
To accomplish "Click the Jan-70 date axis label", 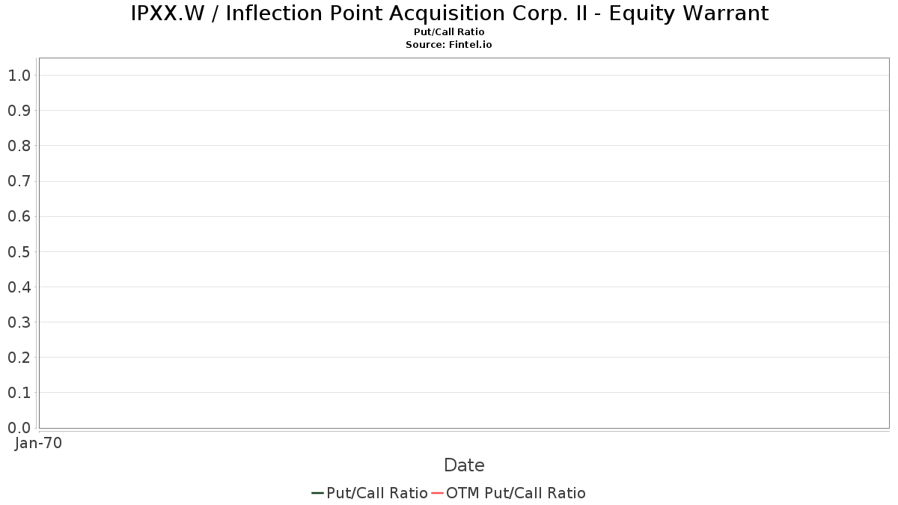I will pyautogui.click(x=38, y=443).
